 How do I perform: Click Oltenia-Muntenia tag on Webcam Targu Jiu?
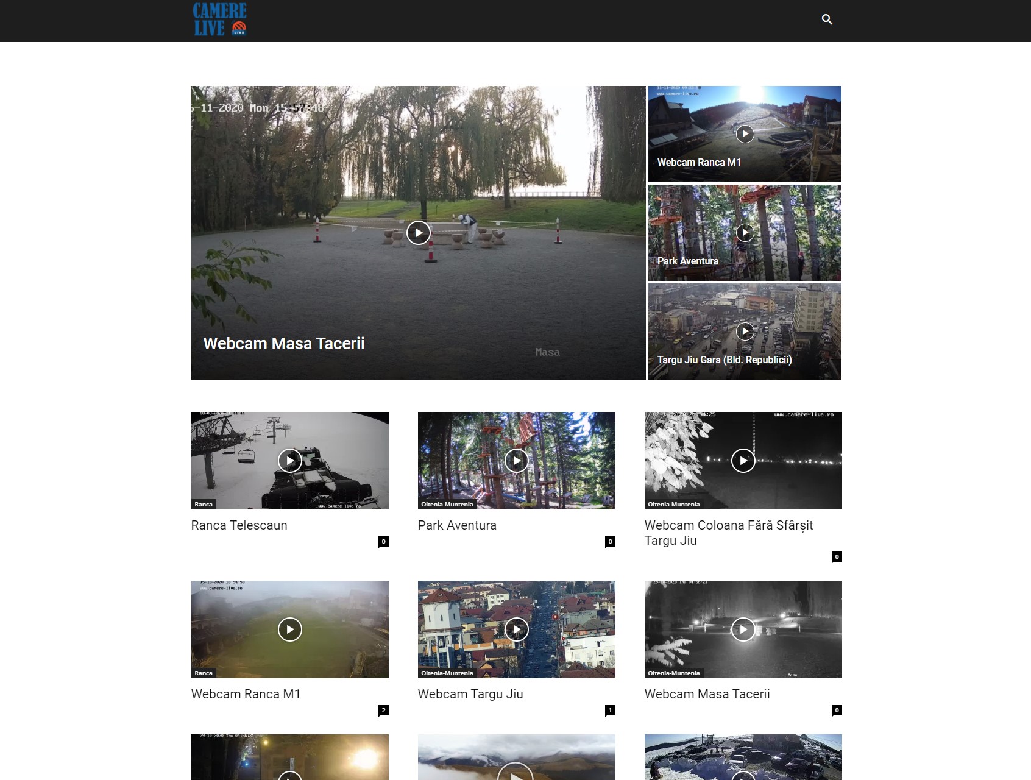447,673
